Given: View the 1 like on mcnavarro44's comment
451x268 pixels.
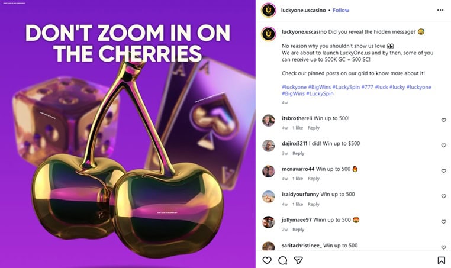Looking at the screenshot, I should point(298,179).
